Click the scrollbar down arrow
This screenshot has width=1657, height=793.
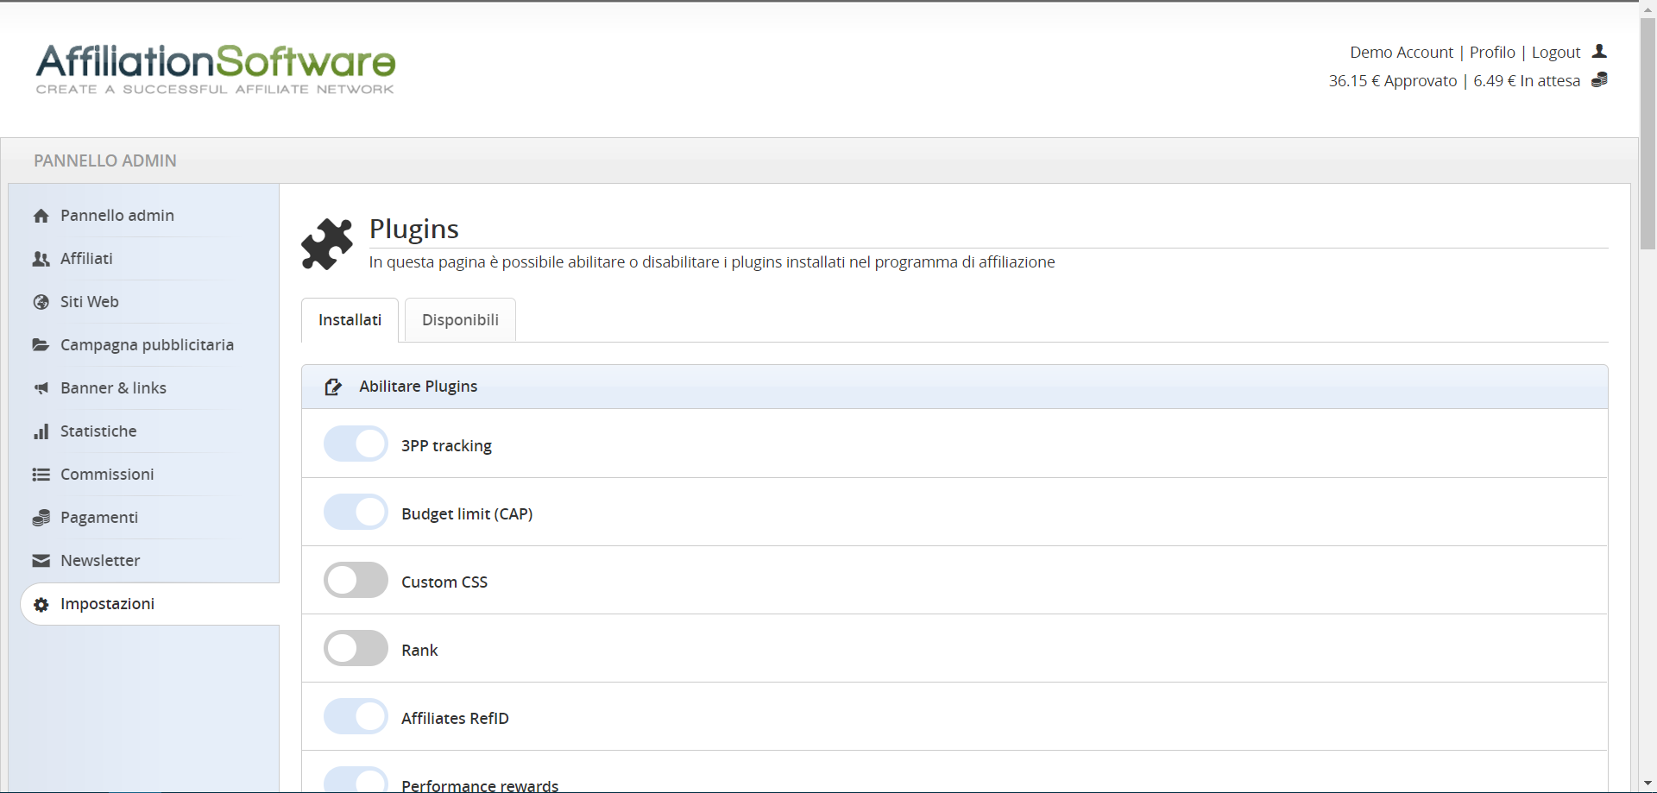click(x=1648, y=784)
